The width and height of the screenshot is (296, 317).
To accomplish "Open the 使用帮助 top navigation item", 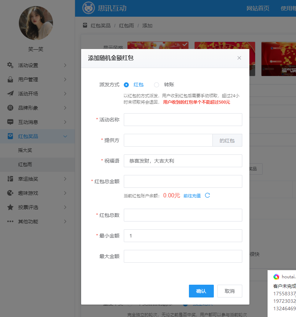I will [288, 8].
